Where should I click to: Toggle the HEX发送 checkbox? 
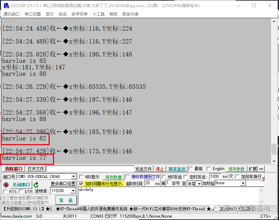tap(164, 177)
